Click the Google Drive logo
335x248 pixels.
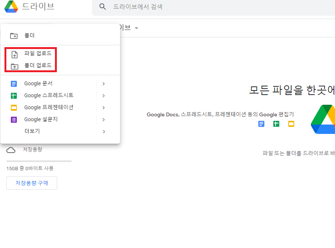11,6
